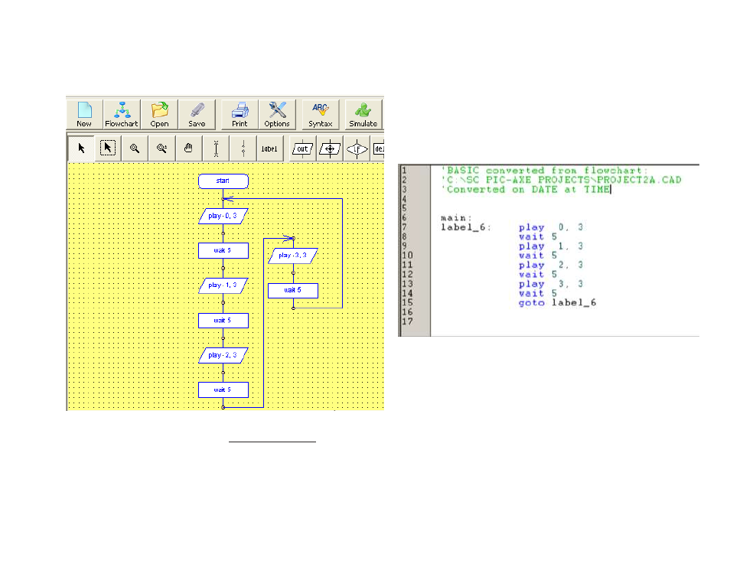The height and width of the screenshot is (564, 730).
Task: Select the out block tool
Action: (x=302, y=148)
